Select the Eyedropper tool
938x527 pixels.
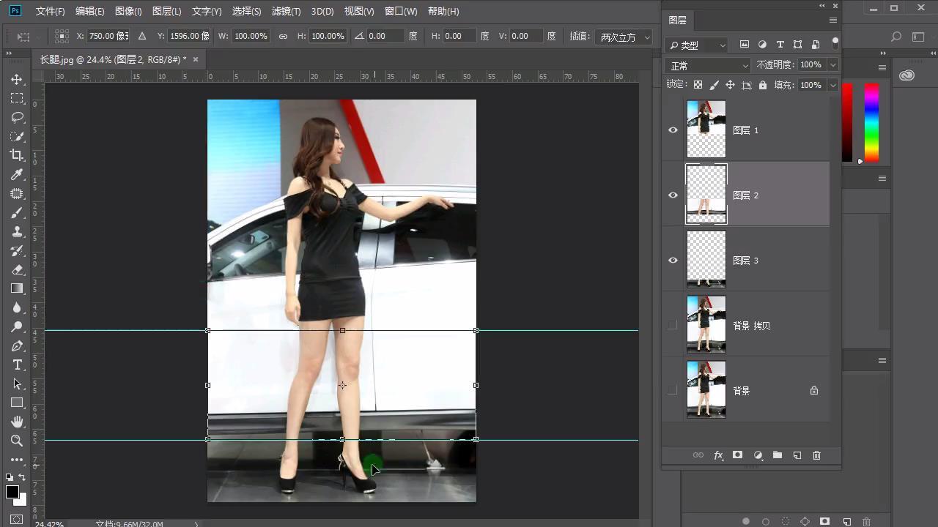(17, 174)
